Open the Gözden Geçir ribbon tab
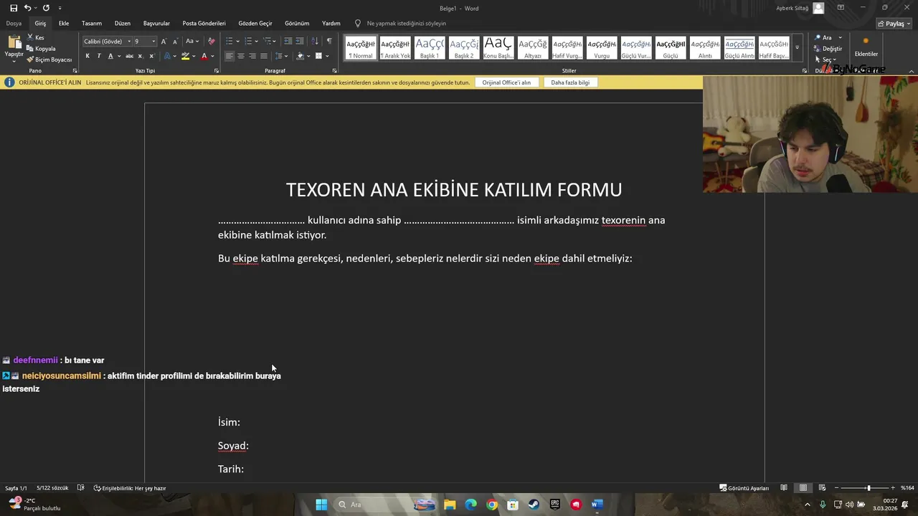The width and height of the screenshot is (918, 516). coord(255,24)
